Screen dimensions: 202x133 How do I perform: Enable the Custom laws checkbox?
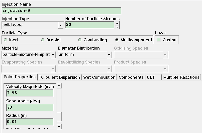(159, 40)
